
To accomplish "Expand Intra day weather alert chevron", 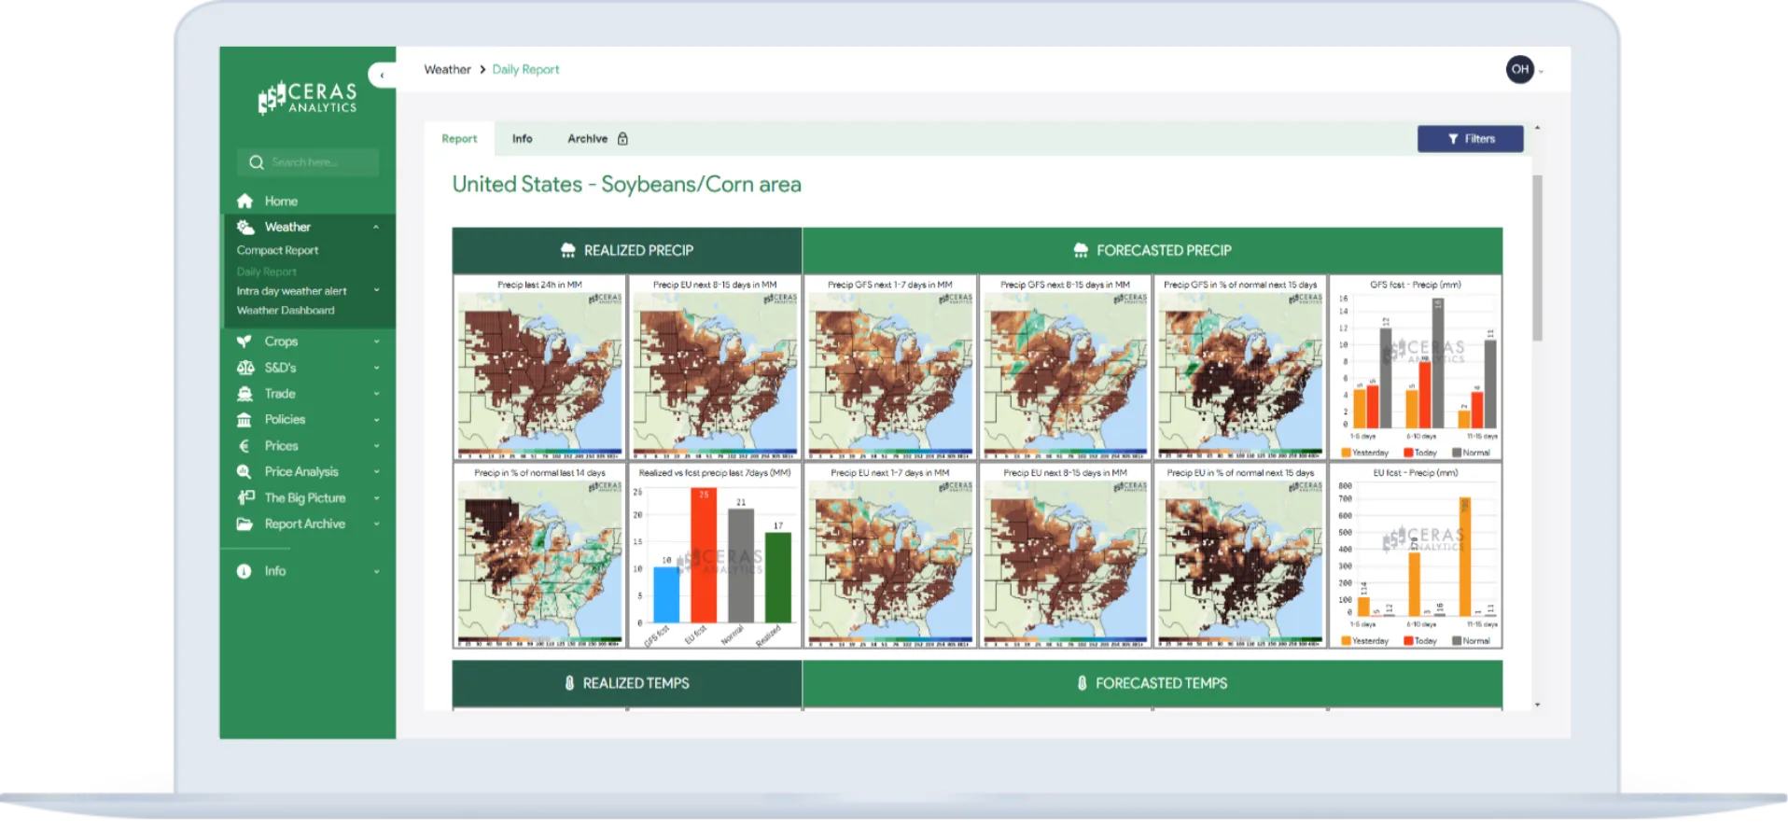I will 376,290.
